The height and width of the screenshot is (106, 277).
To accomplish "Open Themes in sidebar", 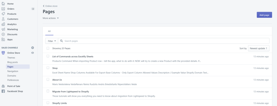I will pos(11,58).
